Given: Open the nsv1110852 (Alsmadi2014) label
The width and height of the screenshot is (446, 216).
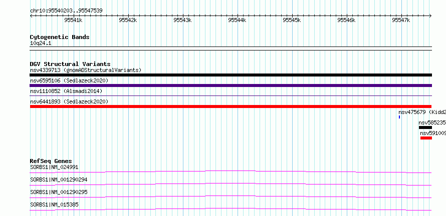Looking at the screenshot, I should point(66,91).
